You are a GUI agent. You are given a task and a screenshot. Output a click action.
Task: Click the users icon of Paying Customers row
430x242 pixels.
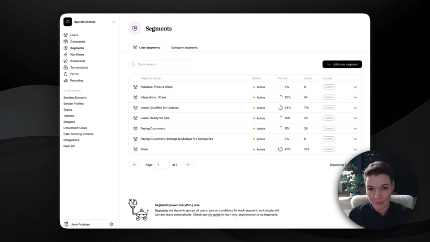135,129
